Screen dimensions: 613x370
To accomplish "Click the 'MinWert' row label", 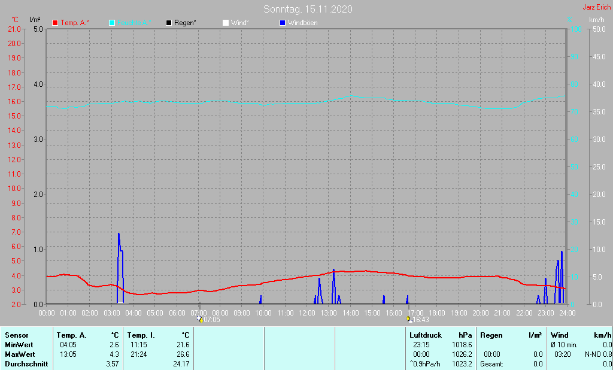I will click(x=19, y=345).
